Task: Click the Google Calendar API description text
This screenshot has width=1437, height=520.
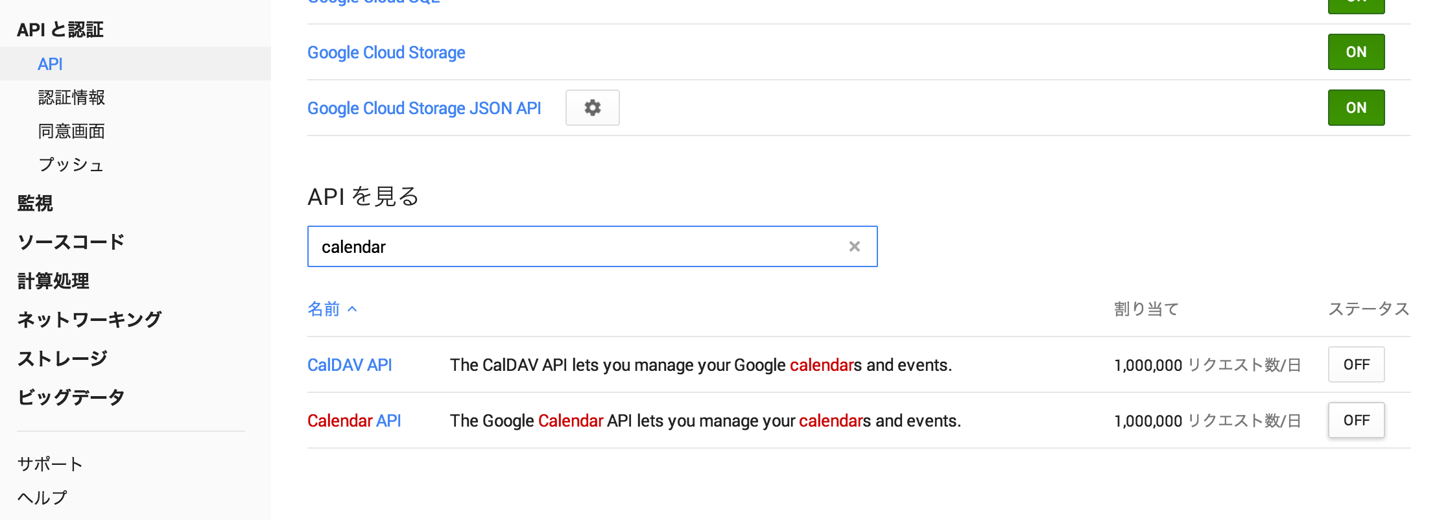Action: [706, 421]
